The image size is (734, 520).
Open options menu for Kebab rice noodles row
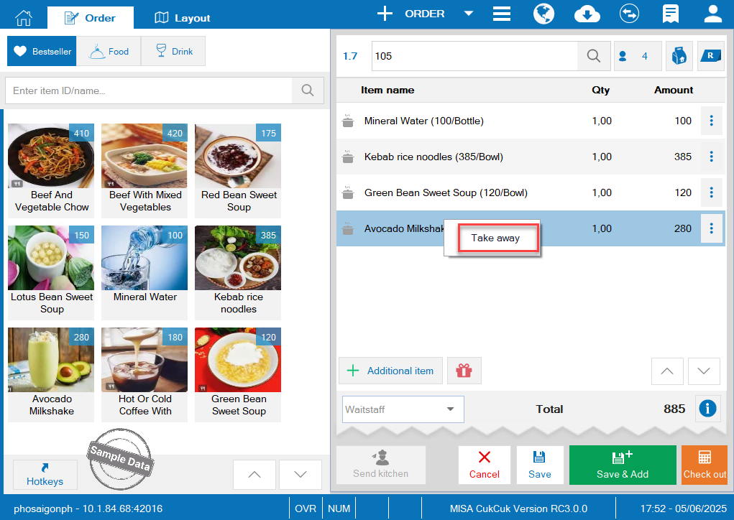pyautogui.click(x=712, y=157)
